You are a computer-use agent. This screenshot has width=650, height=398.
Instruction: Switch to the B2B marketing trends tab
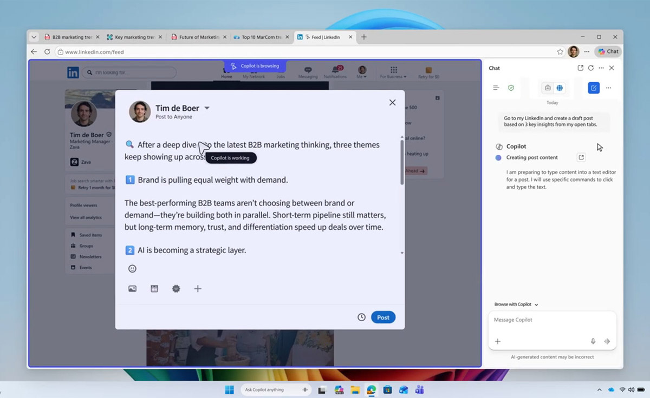click(71, 37)
